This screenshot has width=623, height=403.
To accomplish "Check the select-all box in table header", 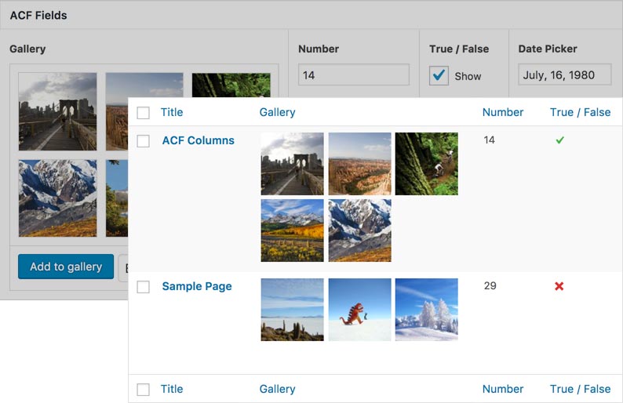I will 143,113.
